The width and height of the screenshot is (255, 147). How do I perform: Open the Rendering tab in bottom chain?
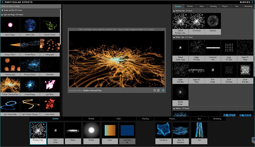tap(217, 119)
